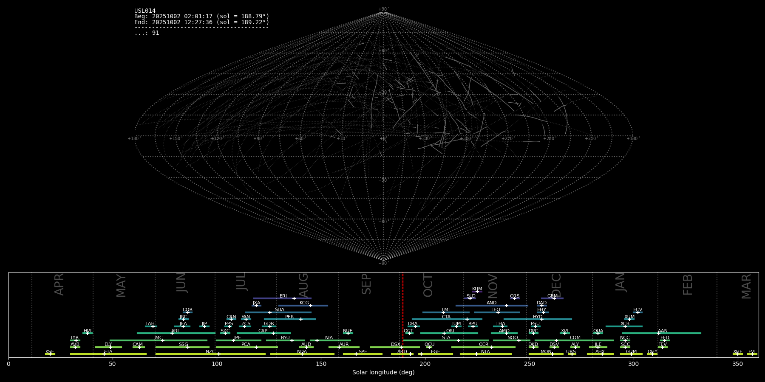Click the SEP month label
Viewport: 765px width, 382px height.
[366, 284]
